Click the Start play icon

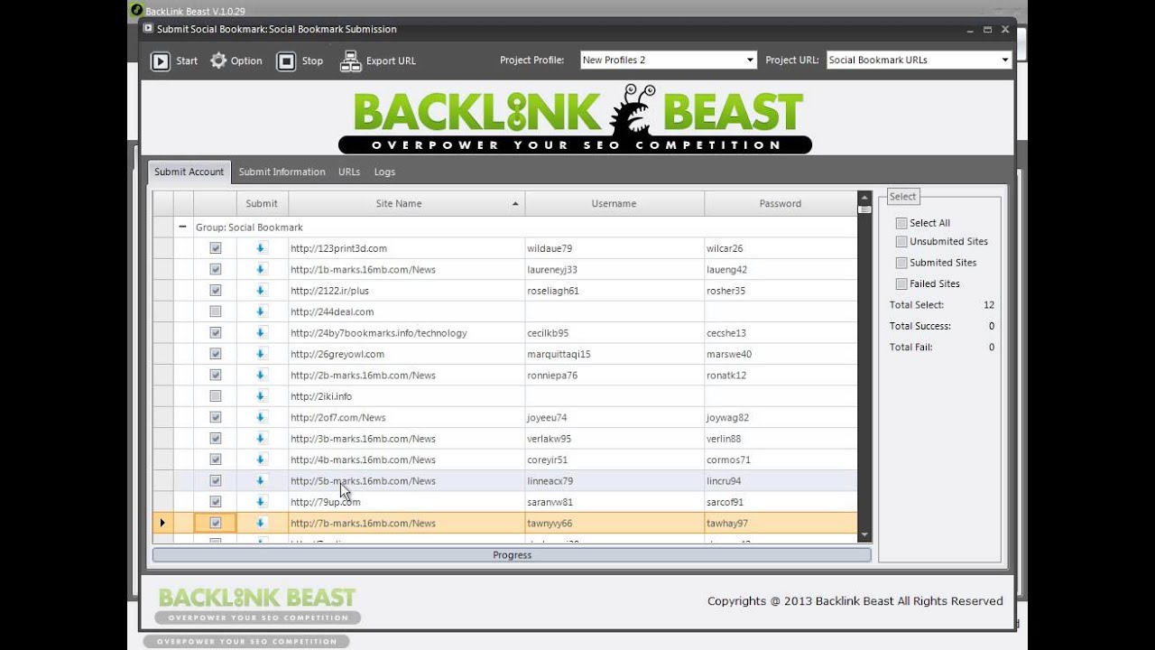160,61
